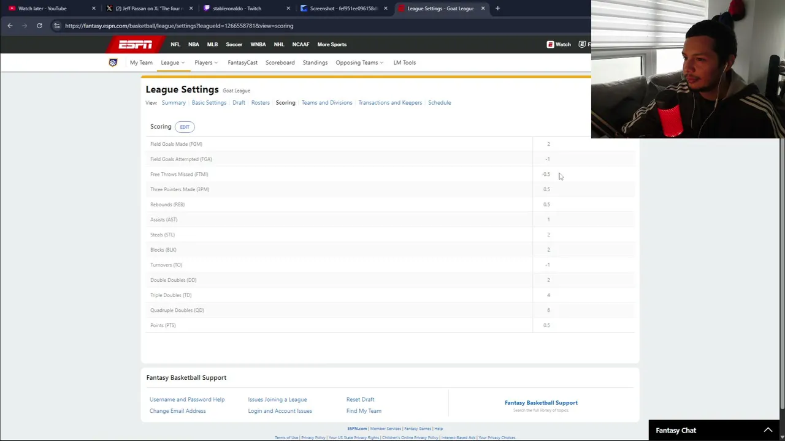Open a new browser tab with plus icon
Viewport: 785px width, 441px height.
497,9
